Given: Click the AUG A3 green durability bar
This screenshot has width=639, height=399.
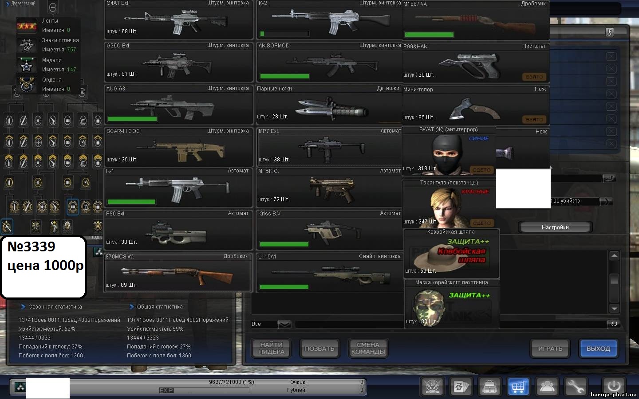Looking at the screenshot, I should click(x=132, y=119).
